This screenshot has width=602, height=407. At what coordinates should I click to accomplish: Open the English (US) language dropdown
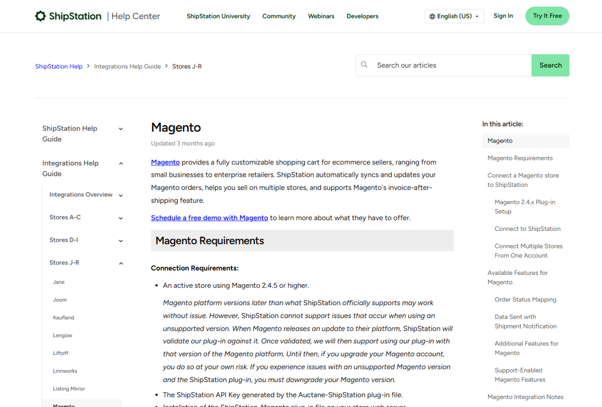tap(454, 16)
